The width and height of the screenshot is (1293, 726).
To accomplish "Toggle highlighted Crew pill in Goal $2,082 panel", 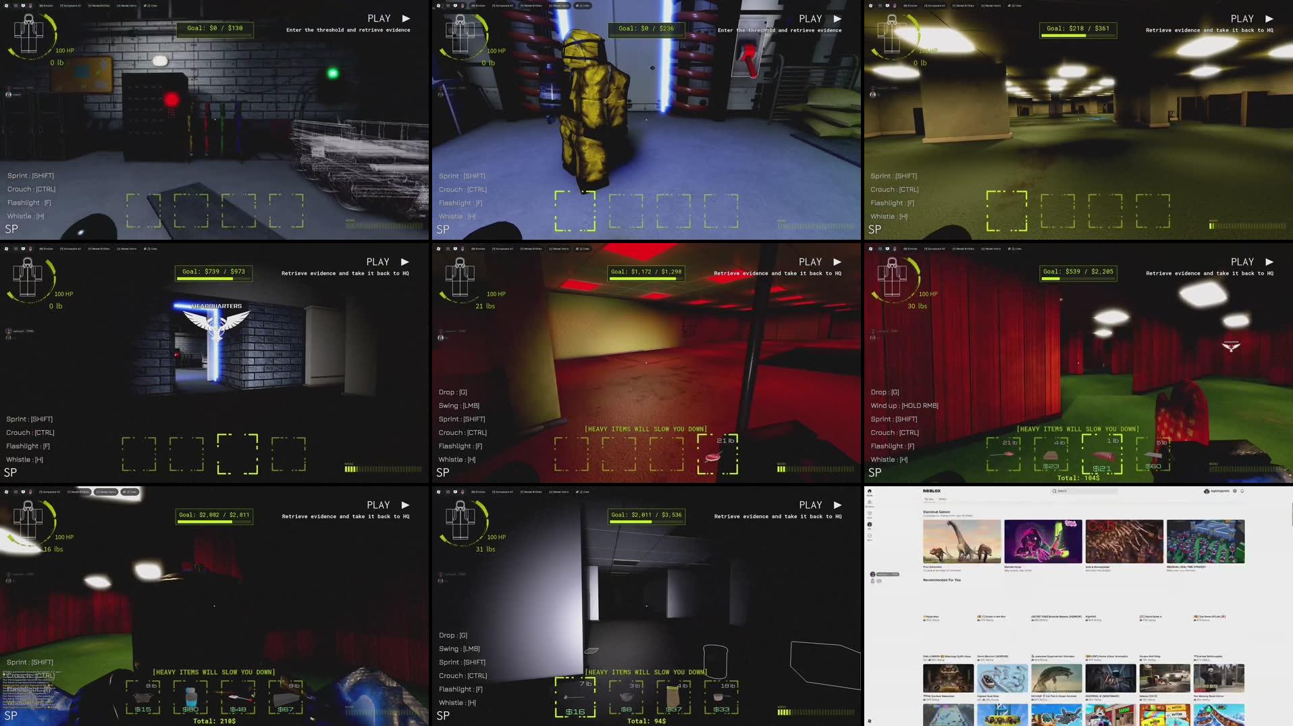I will pos(130,492).
